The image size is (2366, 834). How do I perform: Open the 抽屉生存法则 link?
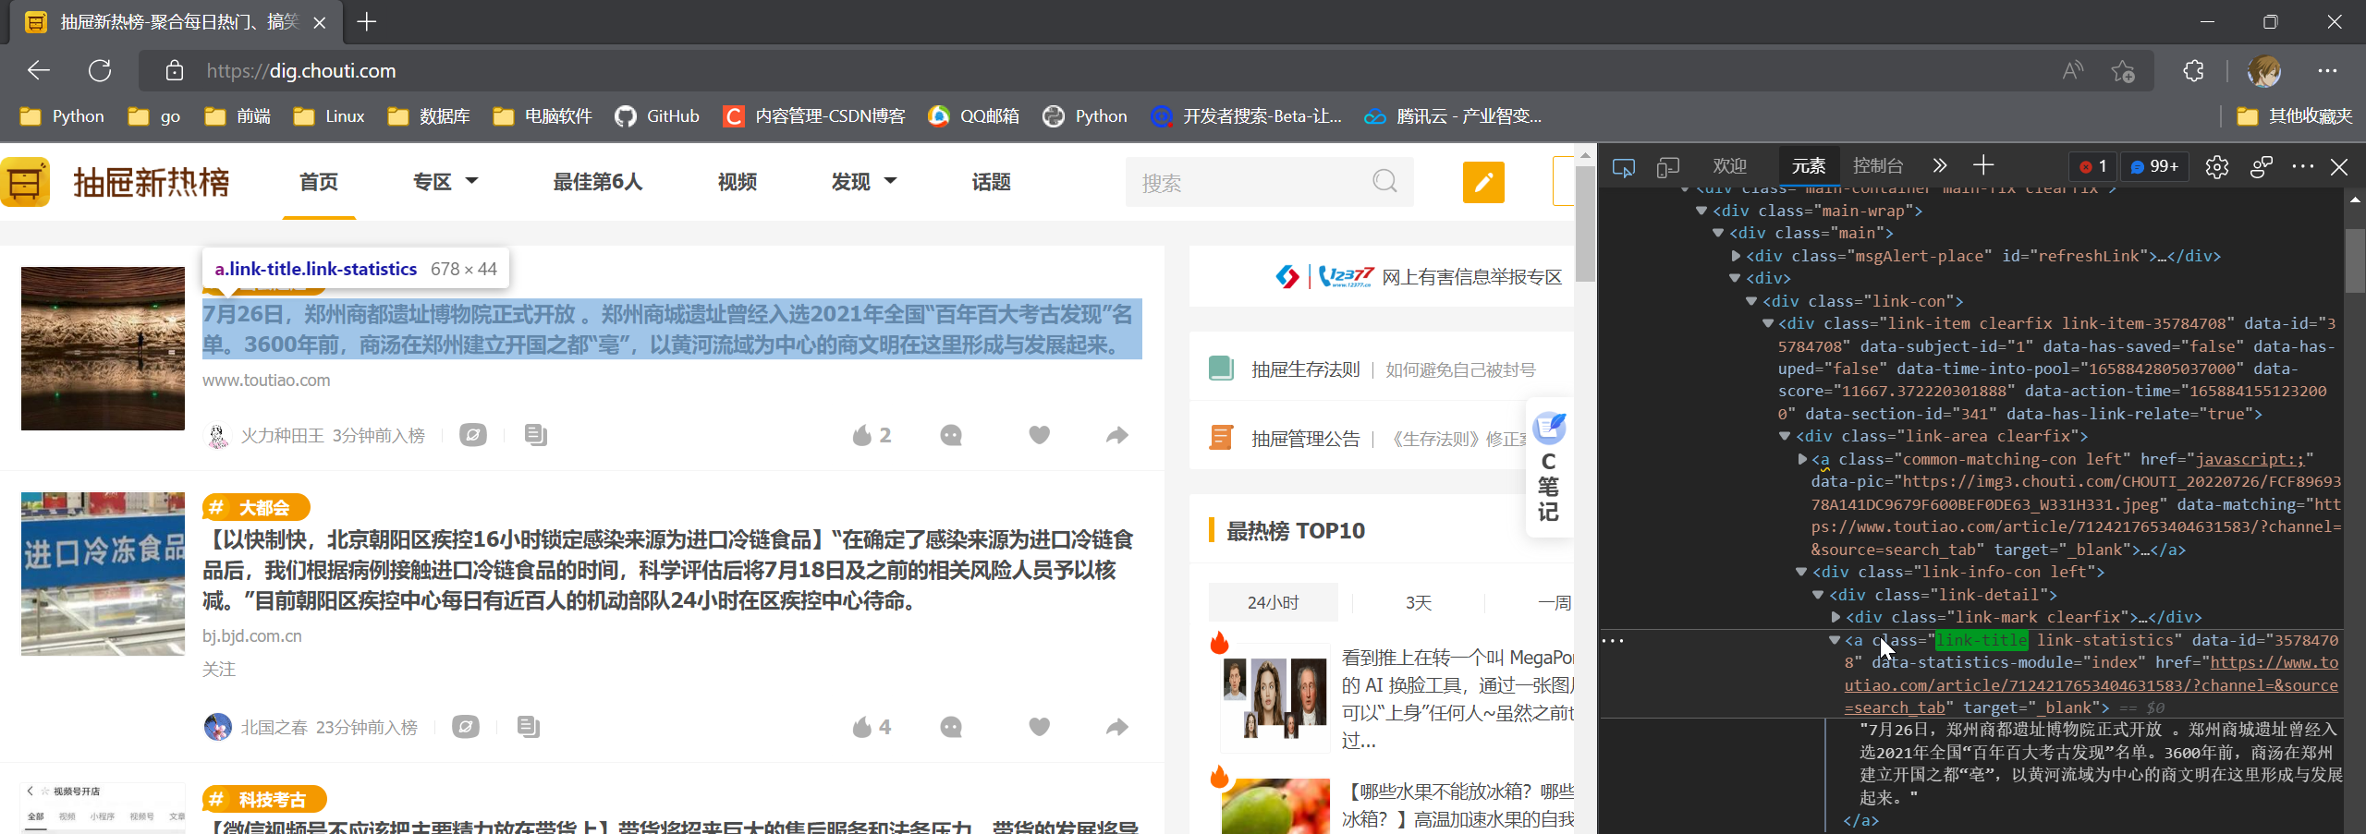point(1305,369)
